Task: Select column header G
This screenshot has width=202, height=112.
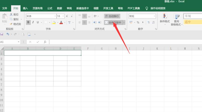Action: [102, 49]
